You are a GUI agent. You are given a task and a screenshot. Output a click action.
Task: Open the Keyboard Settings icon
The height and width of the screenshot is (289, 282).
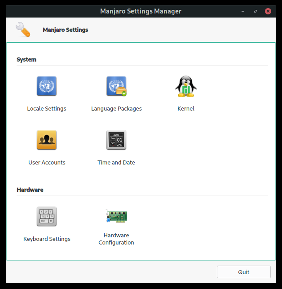pos(47,216)
